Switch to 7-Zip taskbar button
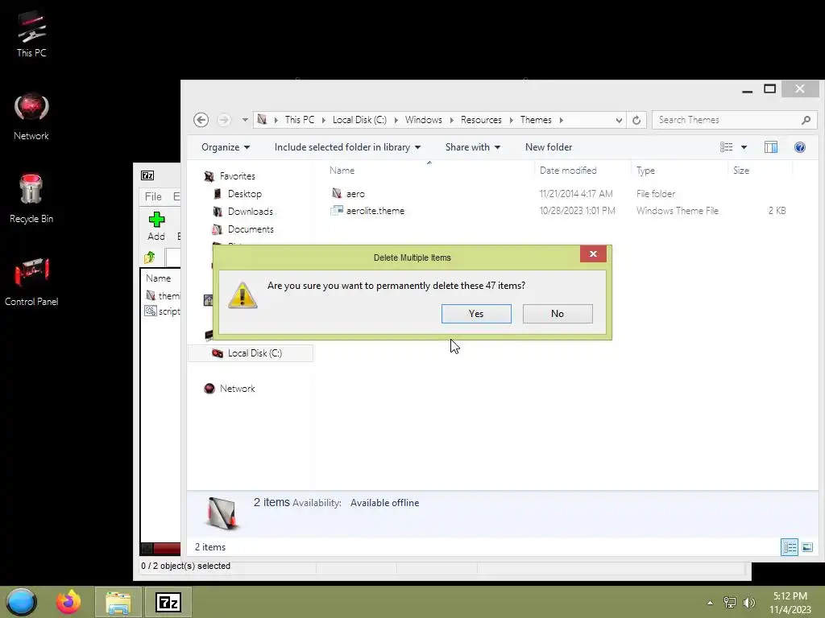The width and height of the screenshot is (825, 618). pos(168,602)
